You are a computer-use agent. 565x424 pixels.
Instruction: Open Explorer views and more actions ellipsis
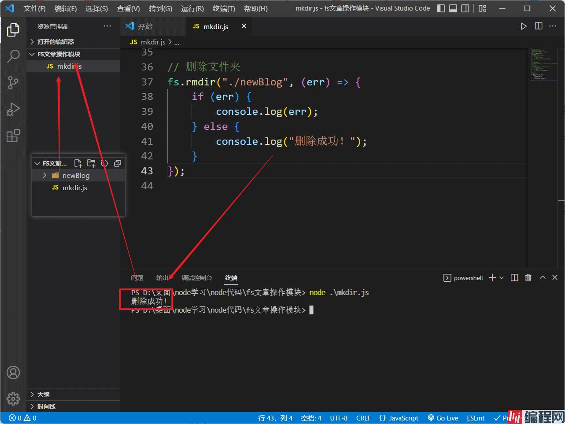pos(107,26)
